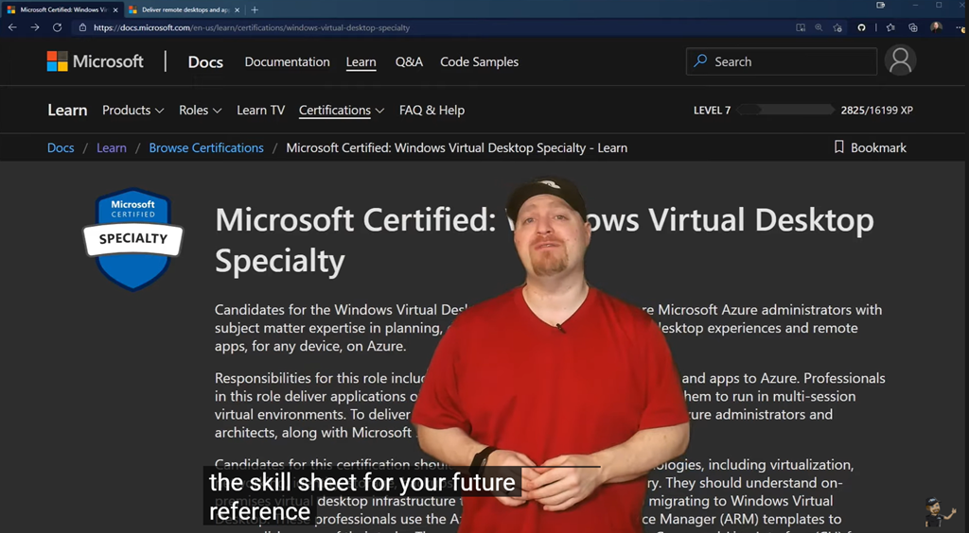Click the GitHub extension icon
The image size is (969, 533).
pos(861,27)
